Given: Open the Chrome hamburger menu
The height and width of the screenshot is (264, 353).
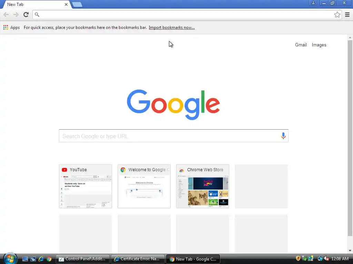Looking at the screenshot, I should (347, 15).
